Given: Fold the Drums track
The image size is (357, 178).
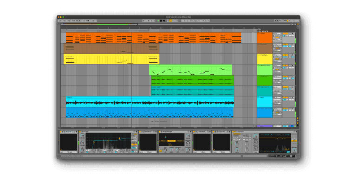Looking at the screenshot, I should pos(258,33).
